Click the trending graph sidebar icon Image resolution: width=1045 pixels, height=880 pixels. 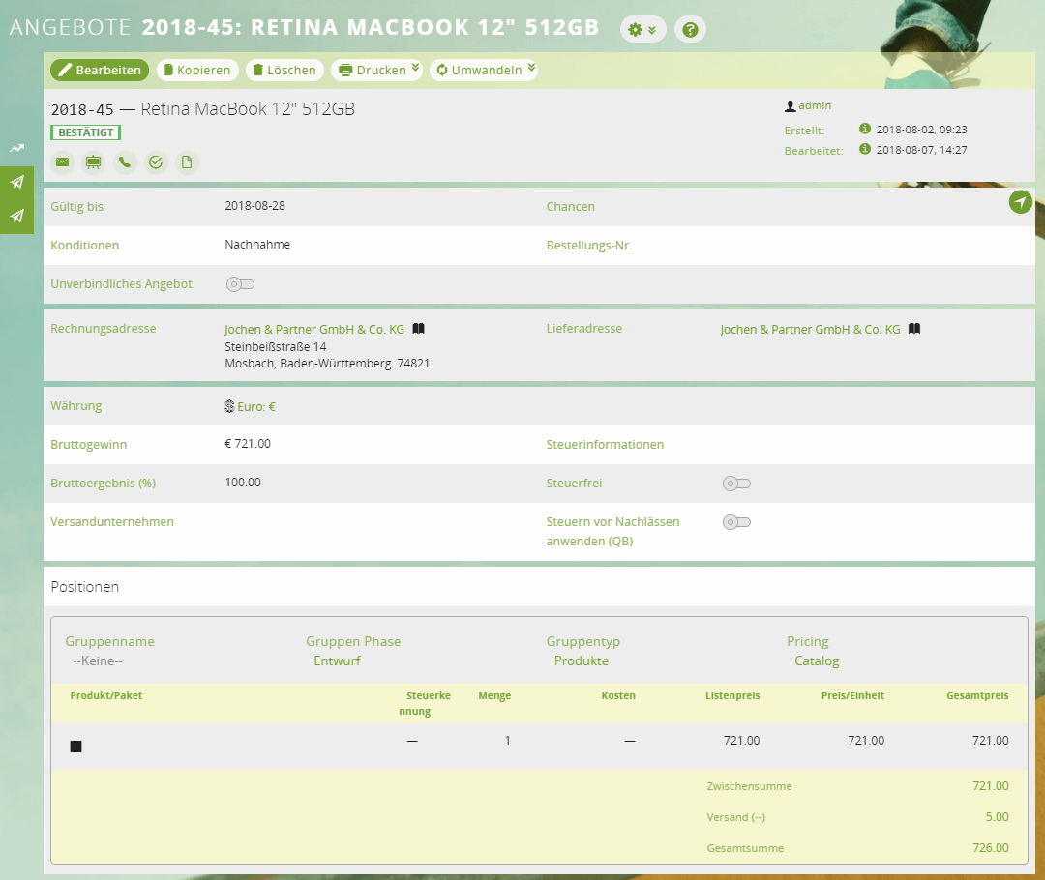click(x=16, y=148)
